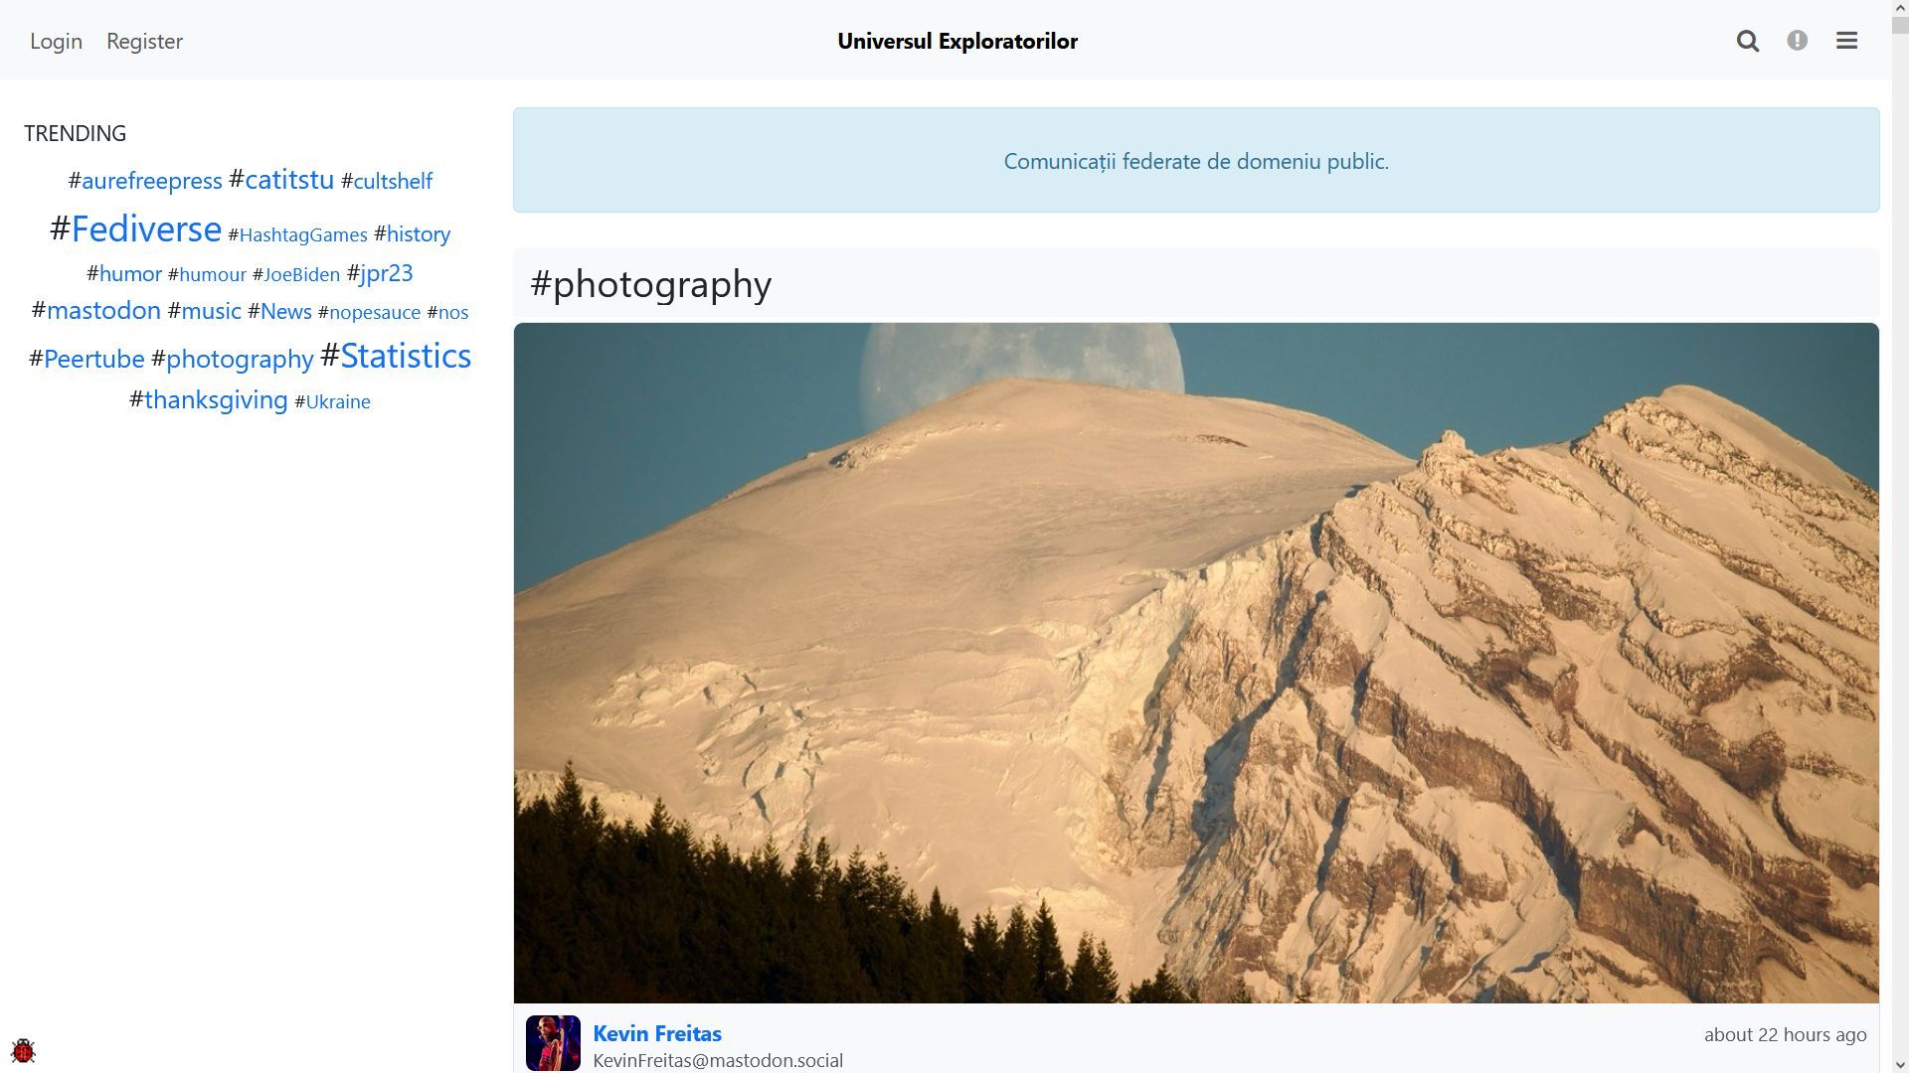Screen dimensions: 1909x1073
Task: Click the page vertical scrollbar
Action: 1900,536
